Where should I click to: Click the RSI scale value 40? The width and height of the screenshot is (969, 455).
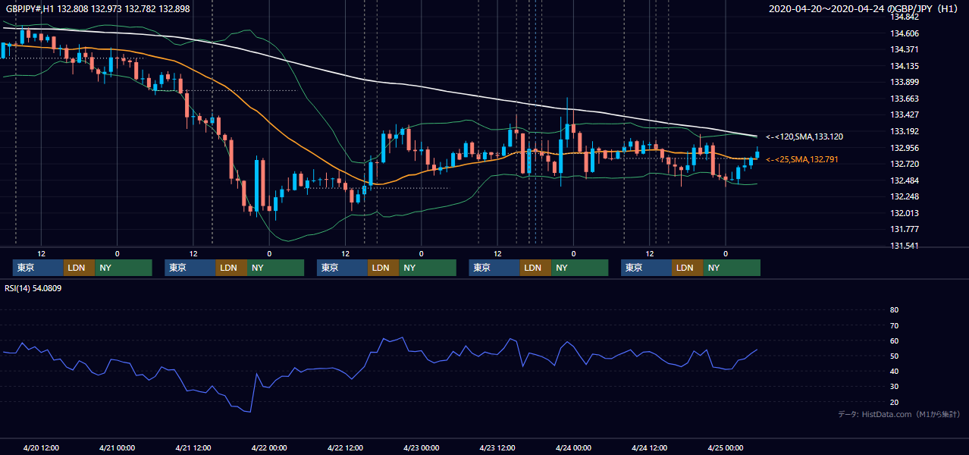click(x=894, y=371)
